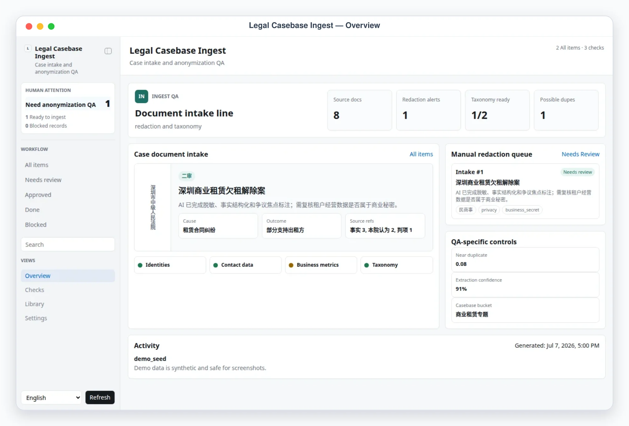The width and height of the screenshot is (629, 426).
Task: Click the Outcome field 部分支持出租方
Action: [x=301, y=226]
